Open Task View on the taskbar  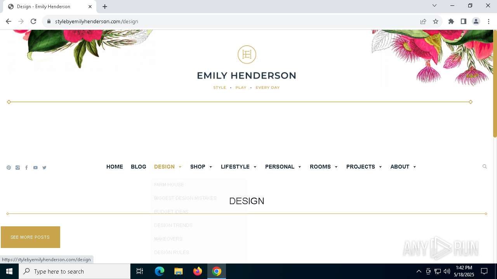click(x=140, y=271)
